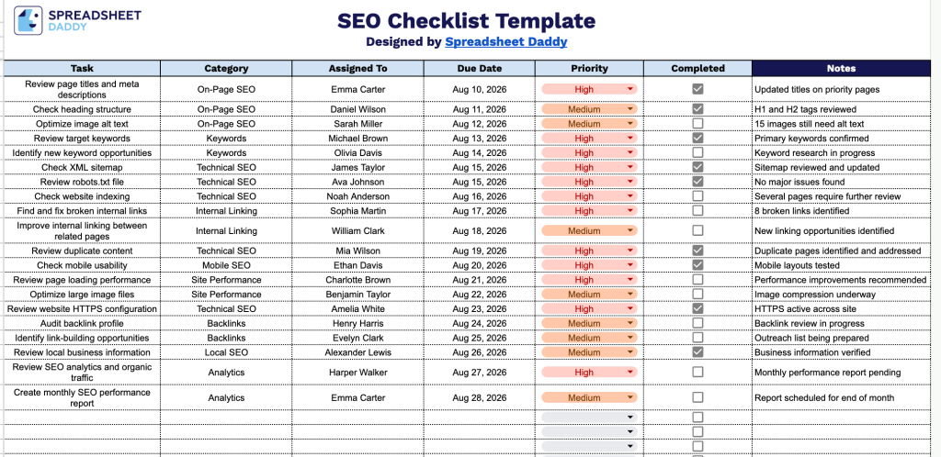This screenshot has height=457, width=941.
Task: Tick Completed checkbox for Audit backlink profile
Action: coord(697,323)
